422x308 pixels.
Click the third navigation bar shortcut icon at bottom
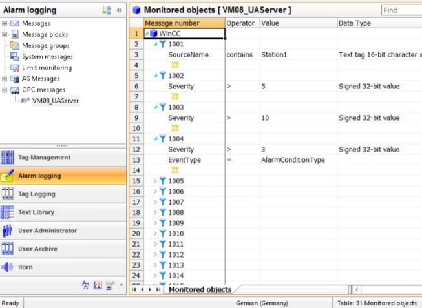[x=109, y=285]
